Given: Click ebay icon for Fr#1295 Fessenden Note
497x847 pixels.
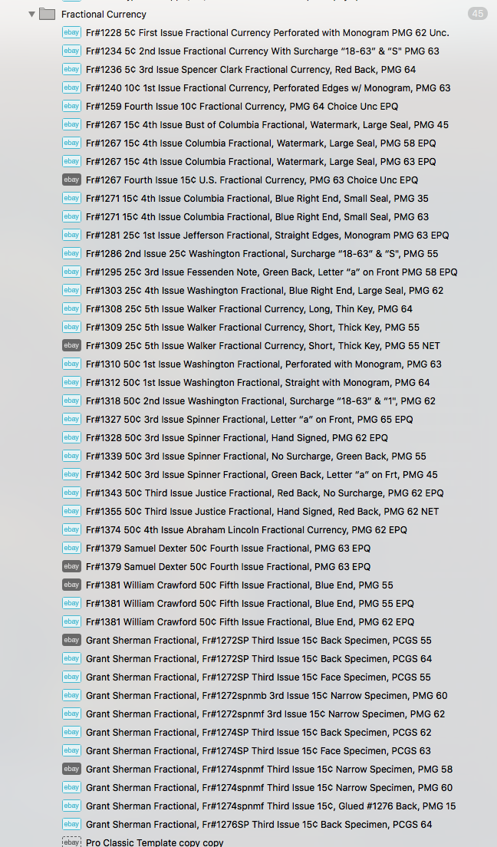Looking at the screenshot, I should [x=71, y=272].
